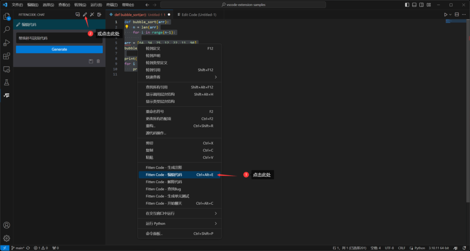Image resolution: width=470 pixels, height=251 pixels.
Task: Open the Extensions view in activity bar
Action: point(6,56)
